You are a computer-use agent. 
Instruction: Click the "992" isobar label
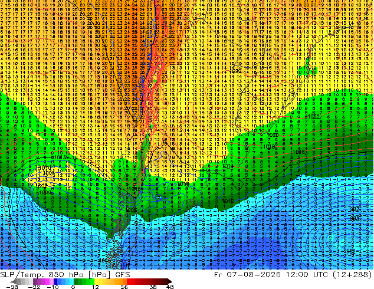click(x=355, y=209)
